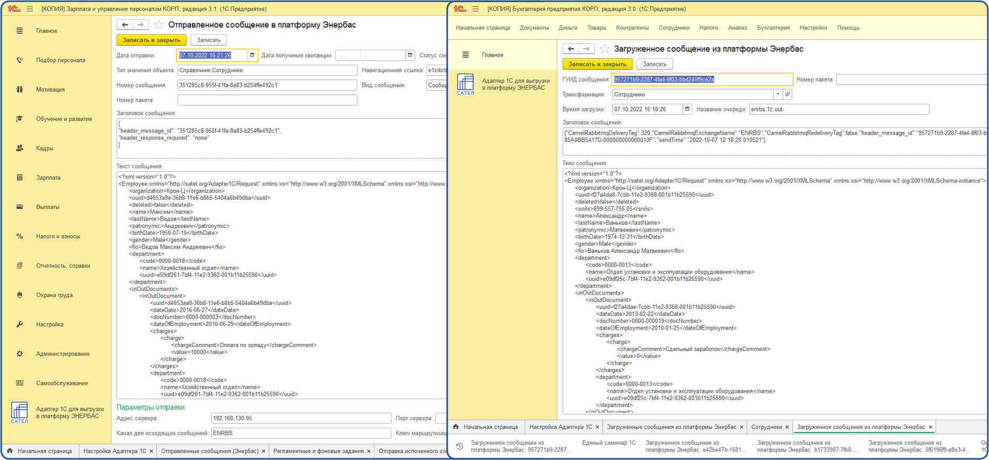Open Налоги menu in Бухгалтерия

pos(708,28)
